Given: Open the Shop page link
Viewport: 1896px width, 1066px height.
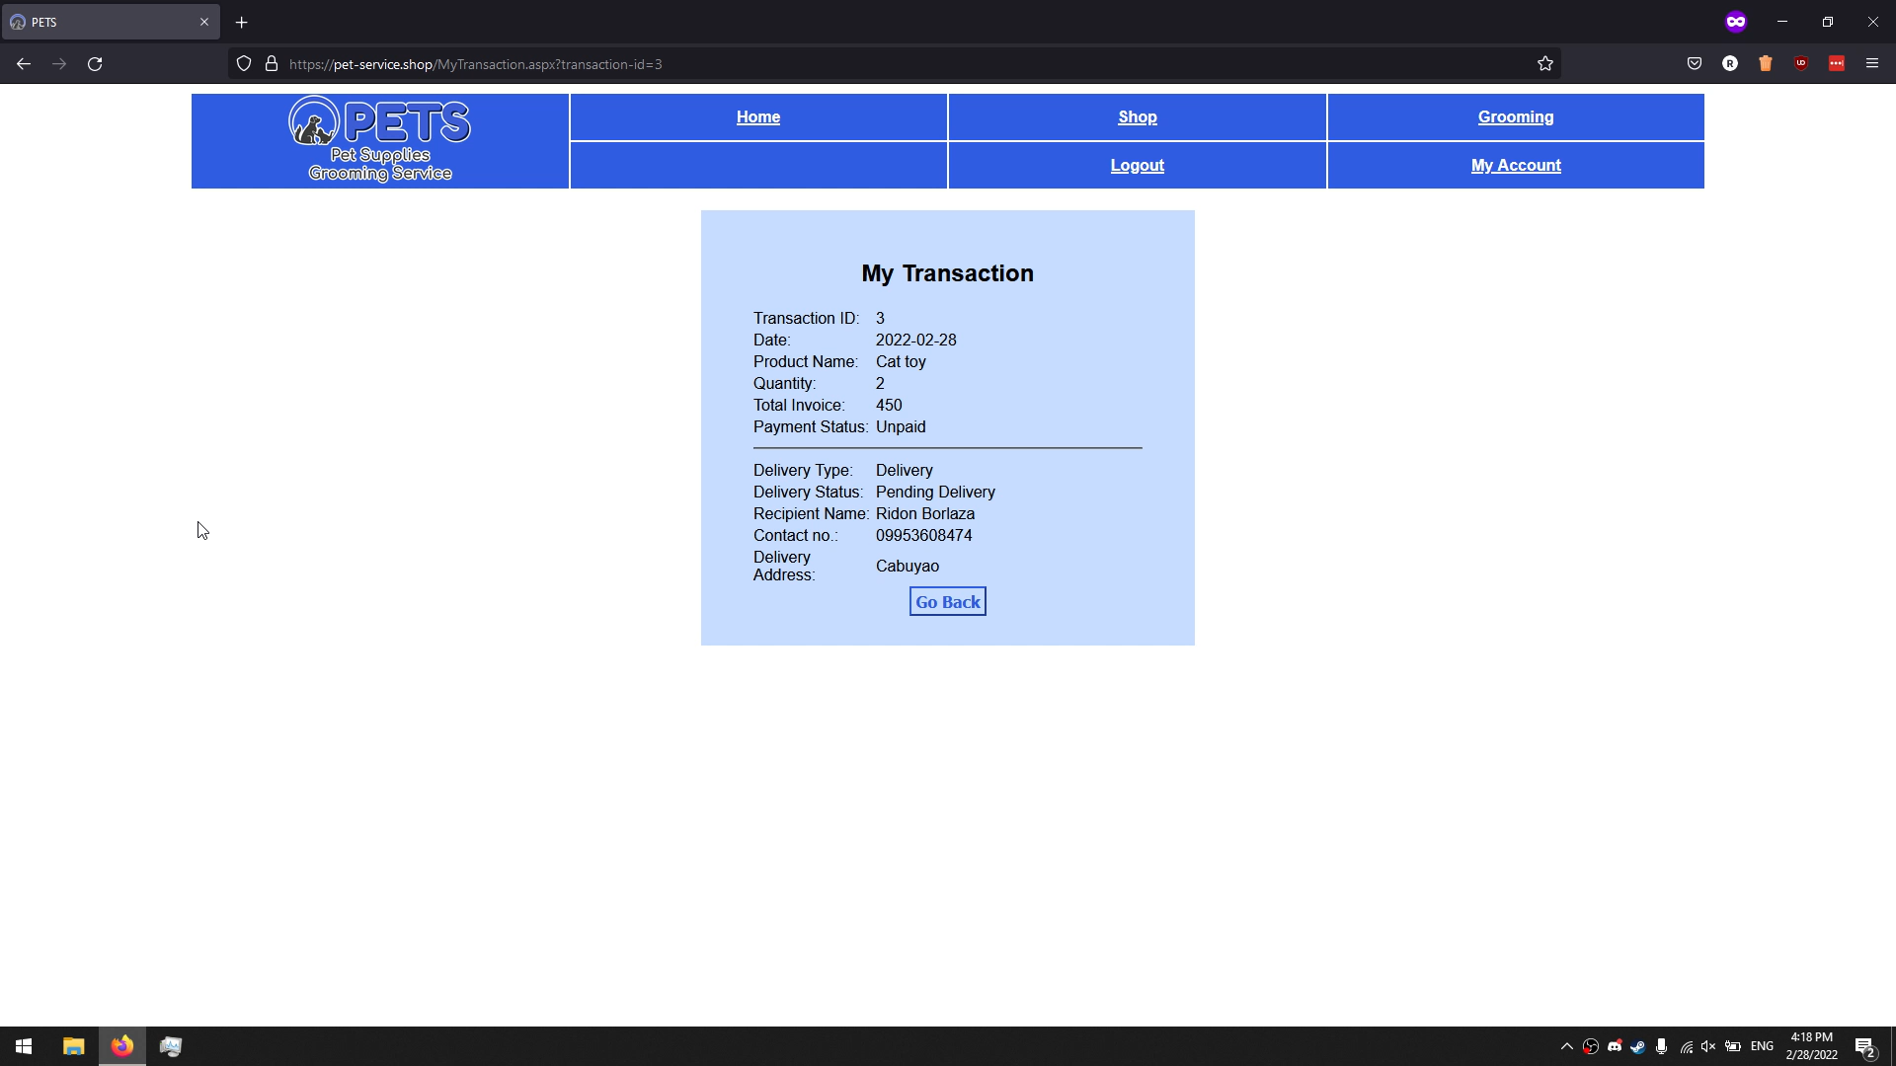Looking at the screenshot, I should pos(1137,117).
